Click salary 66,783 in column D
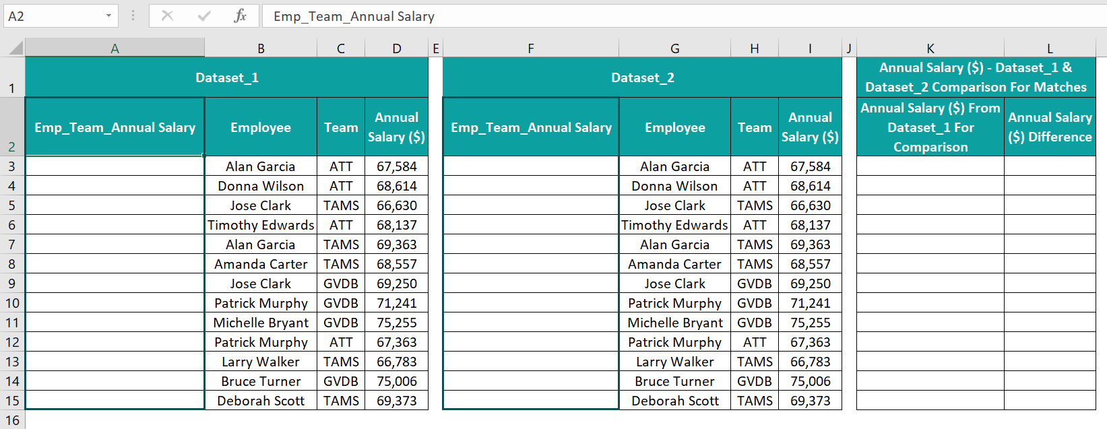The height and width of the screenshot is (429, 1107). click(x=397, y=362)
